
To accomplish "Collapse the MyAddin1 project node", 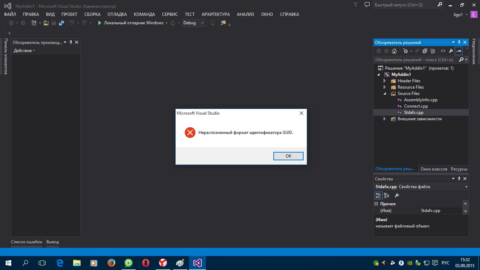I will (x=378, y=75).
